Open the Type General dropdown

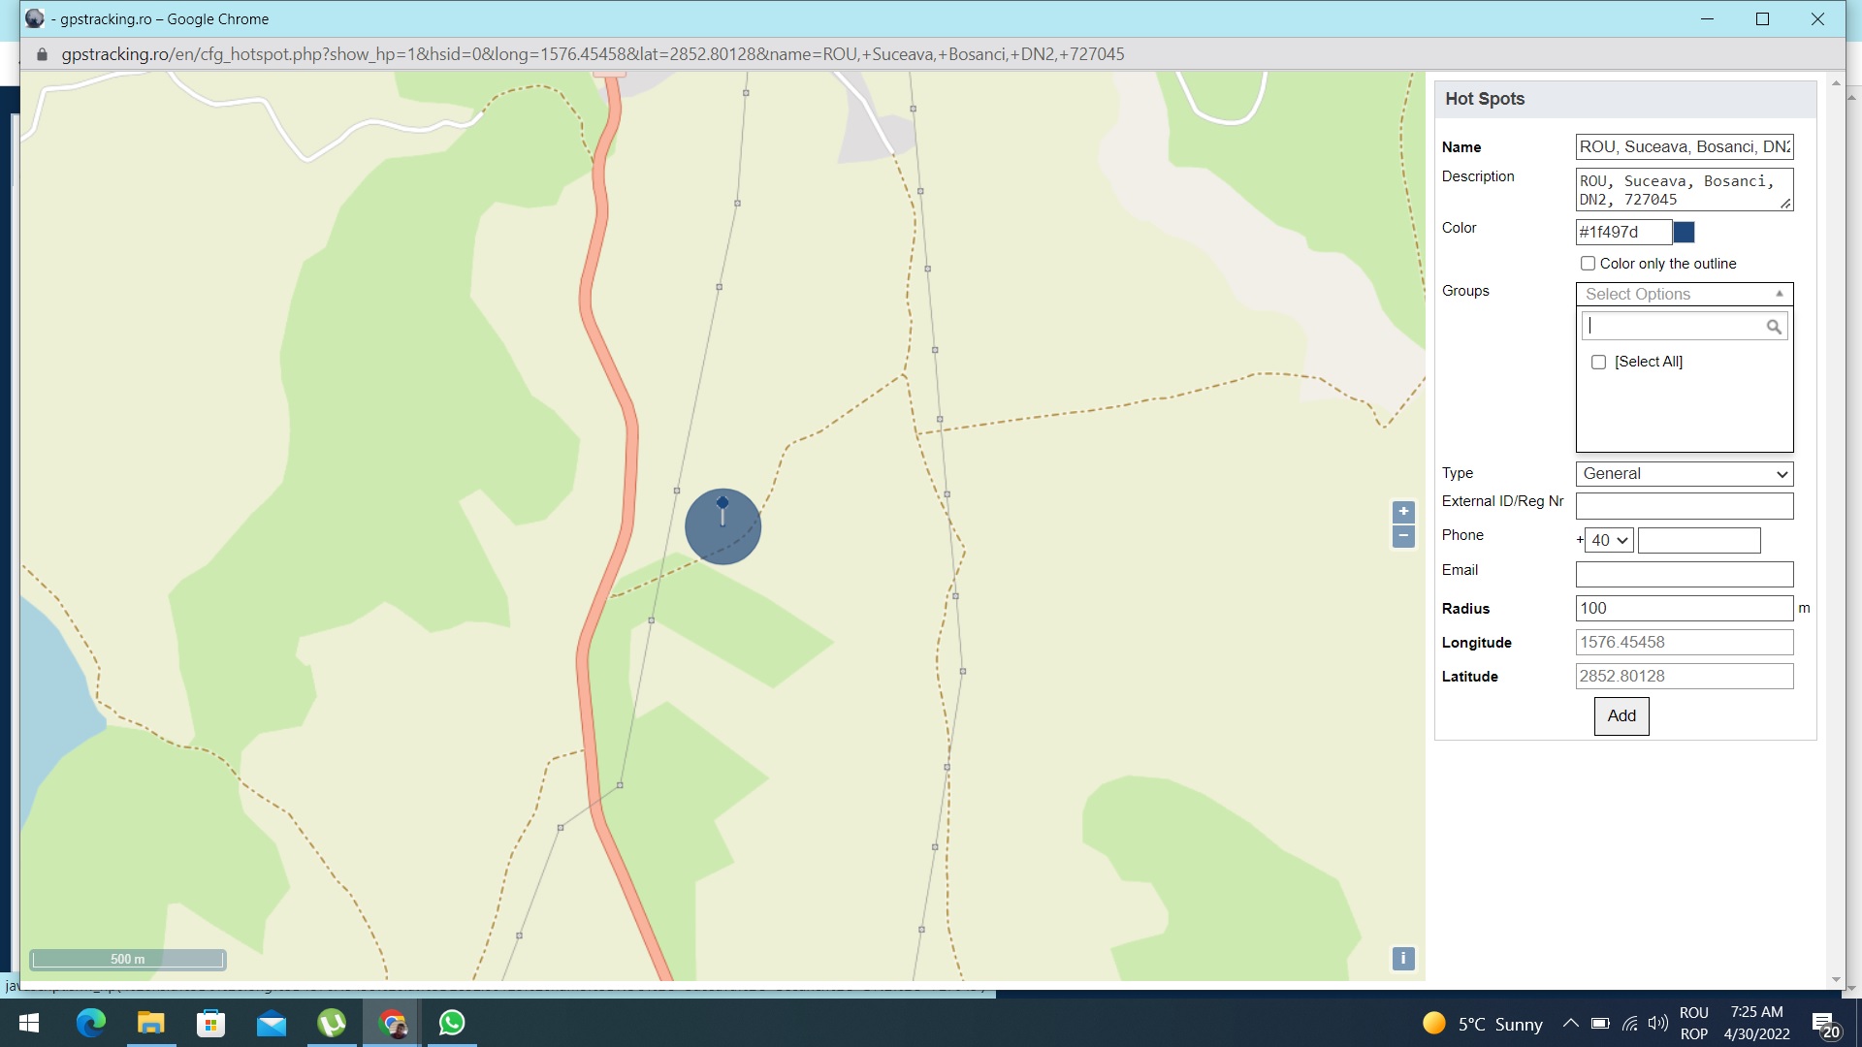(1684, 474)
